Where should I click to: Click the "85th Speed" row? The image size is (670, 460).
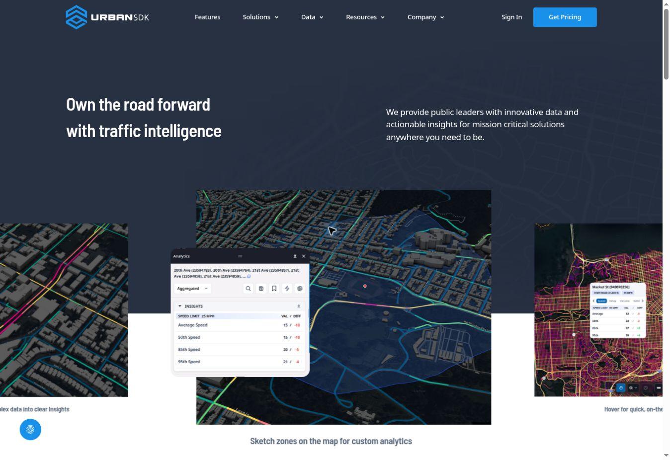[x=239, y=350]
